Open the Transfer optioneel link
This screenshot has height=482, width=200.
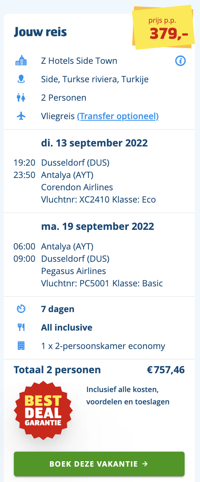click(118, 116)
